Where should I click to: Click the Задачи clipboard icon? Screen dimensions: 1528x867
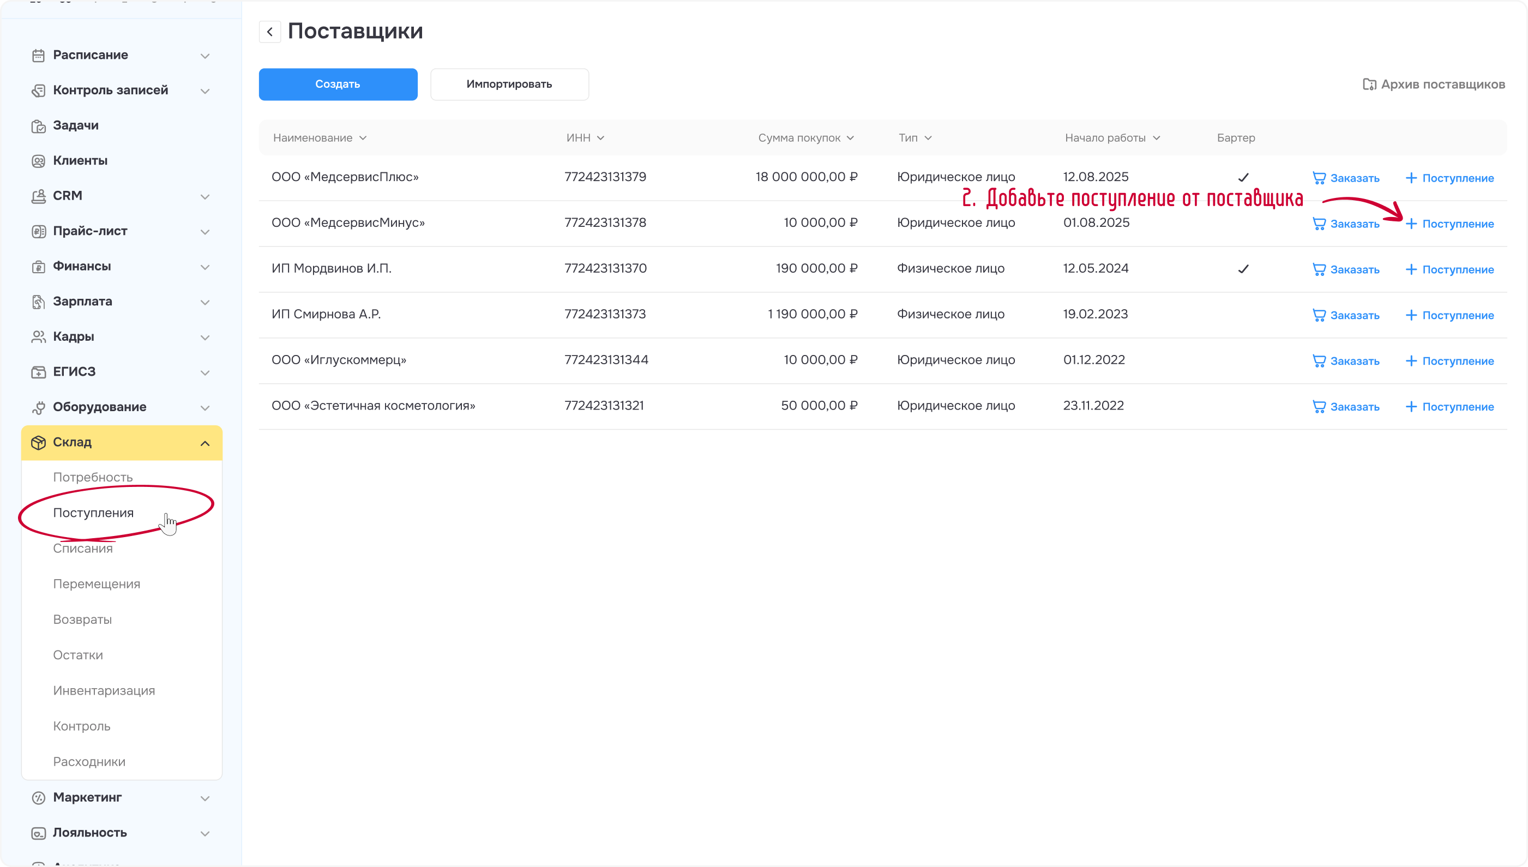(38, 125)
